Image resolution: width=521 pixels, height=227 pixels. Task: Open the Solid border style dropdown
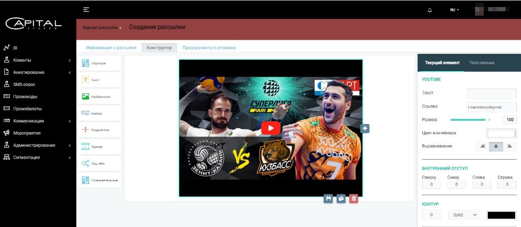(x=464, y=215)
